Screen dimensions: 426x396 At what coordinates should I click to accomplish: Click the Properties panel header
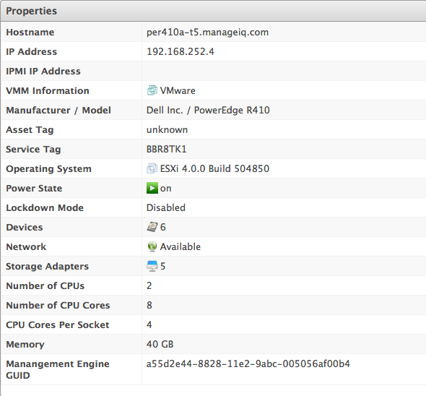(x=213, y=11)
